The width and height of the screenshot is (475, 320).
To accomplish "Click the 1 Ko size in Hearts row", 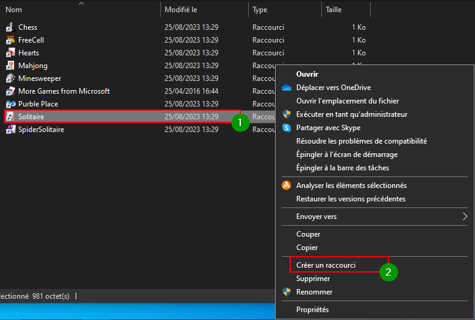I will pos(359,53).
